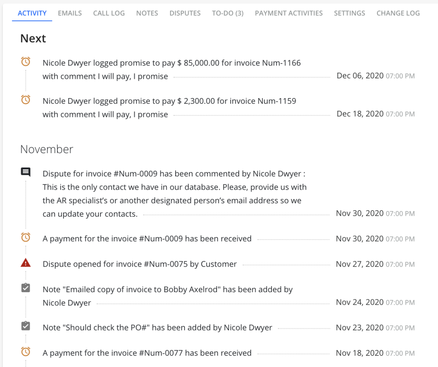The image size is (438, 367).
Task: Click the clipboard icon for Bobby Axelrod note
Action: (x=26, y=288)
